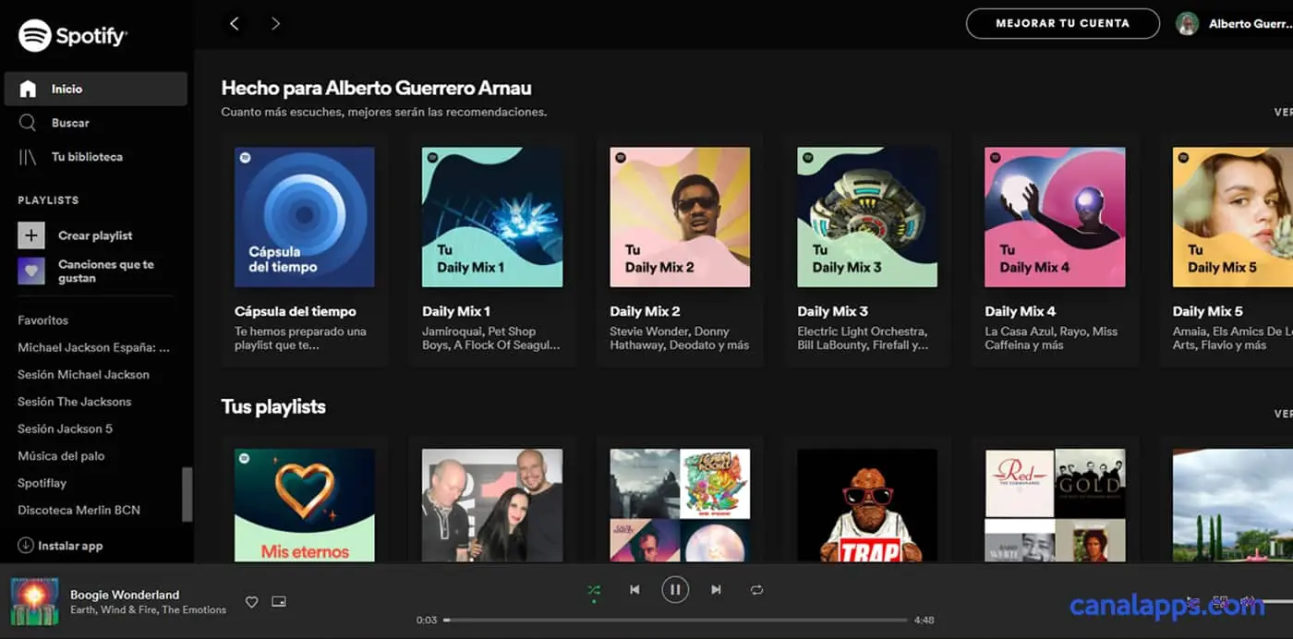The height and width of the screenshot is (639, 1293).
Task: Click the Daily Mix 2 title text
Action: (645, 311)
